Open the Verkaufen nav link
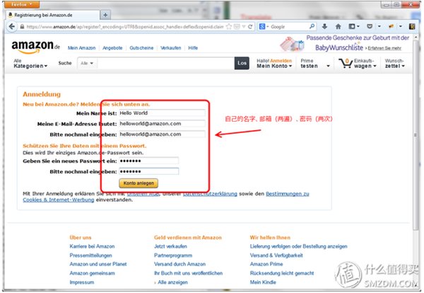Image resolution: width=424 pixels, height=293 pixels. pyautogui.click(x=170, y=48)
